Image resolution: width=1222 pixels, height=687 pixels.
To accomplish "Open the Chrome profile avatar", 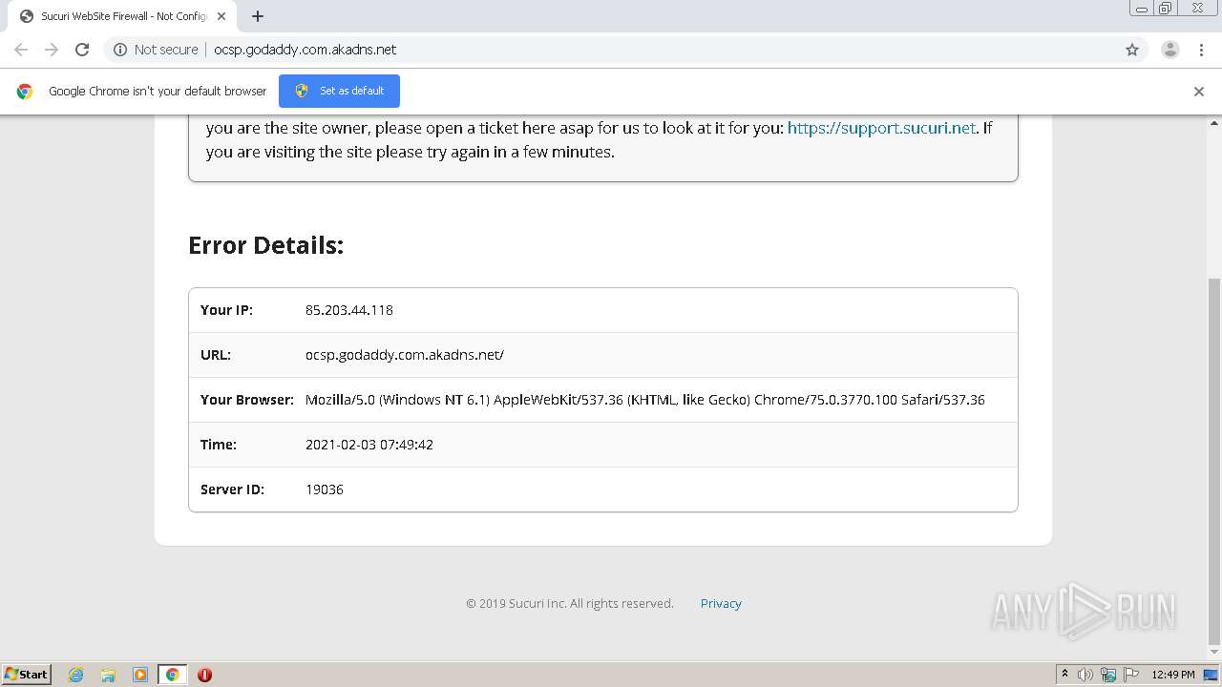I will click(x=1169, y=50).
